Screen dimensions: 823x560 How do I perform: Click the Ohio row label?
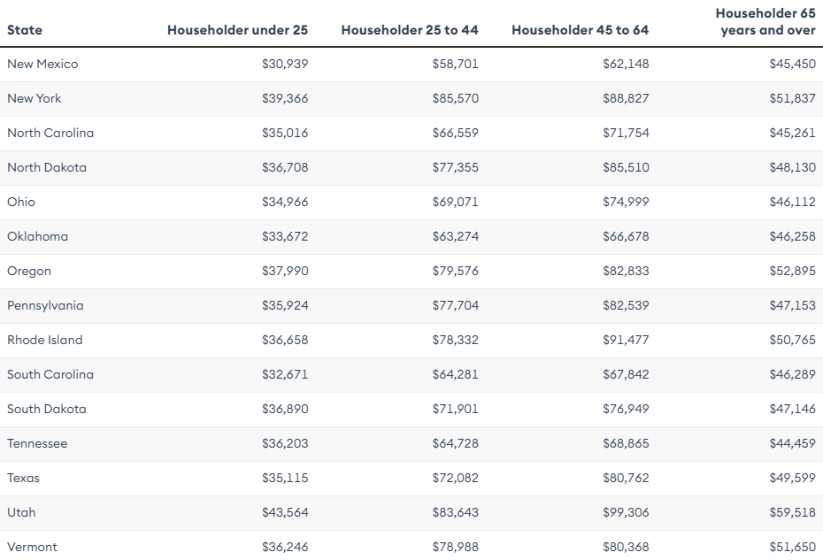click(x=21, y=202)
